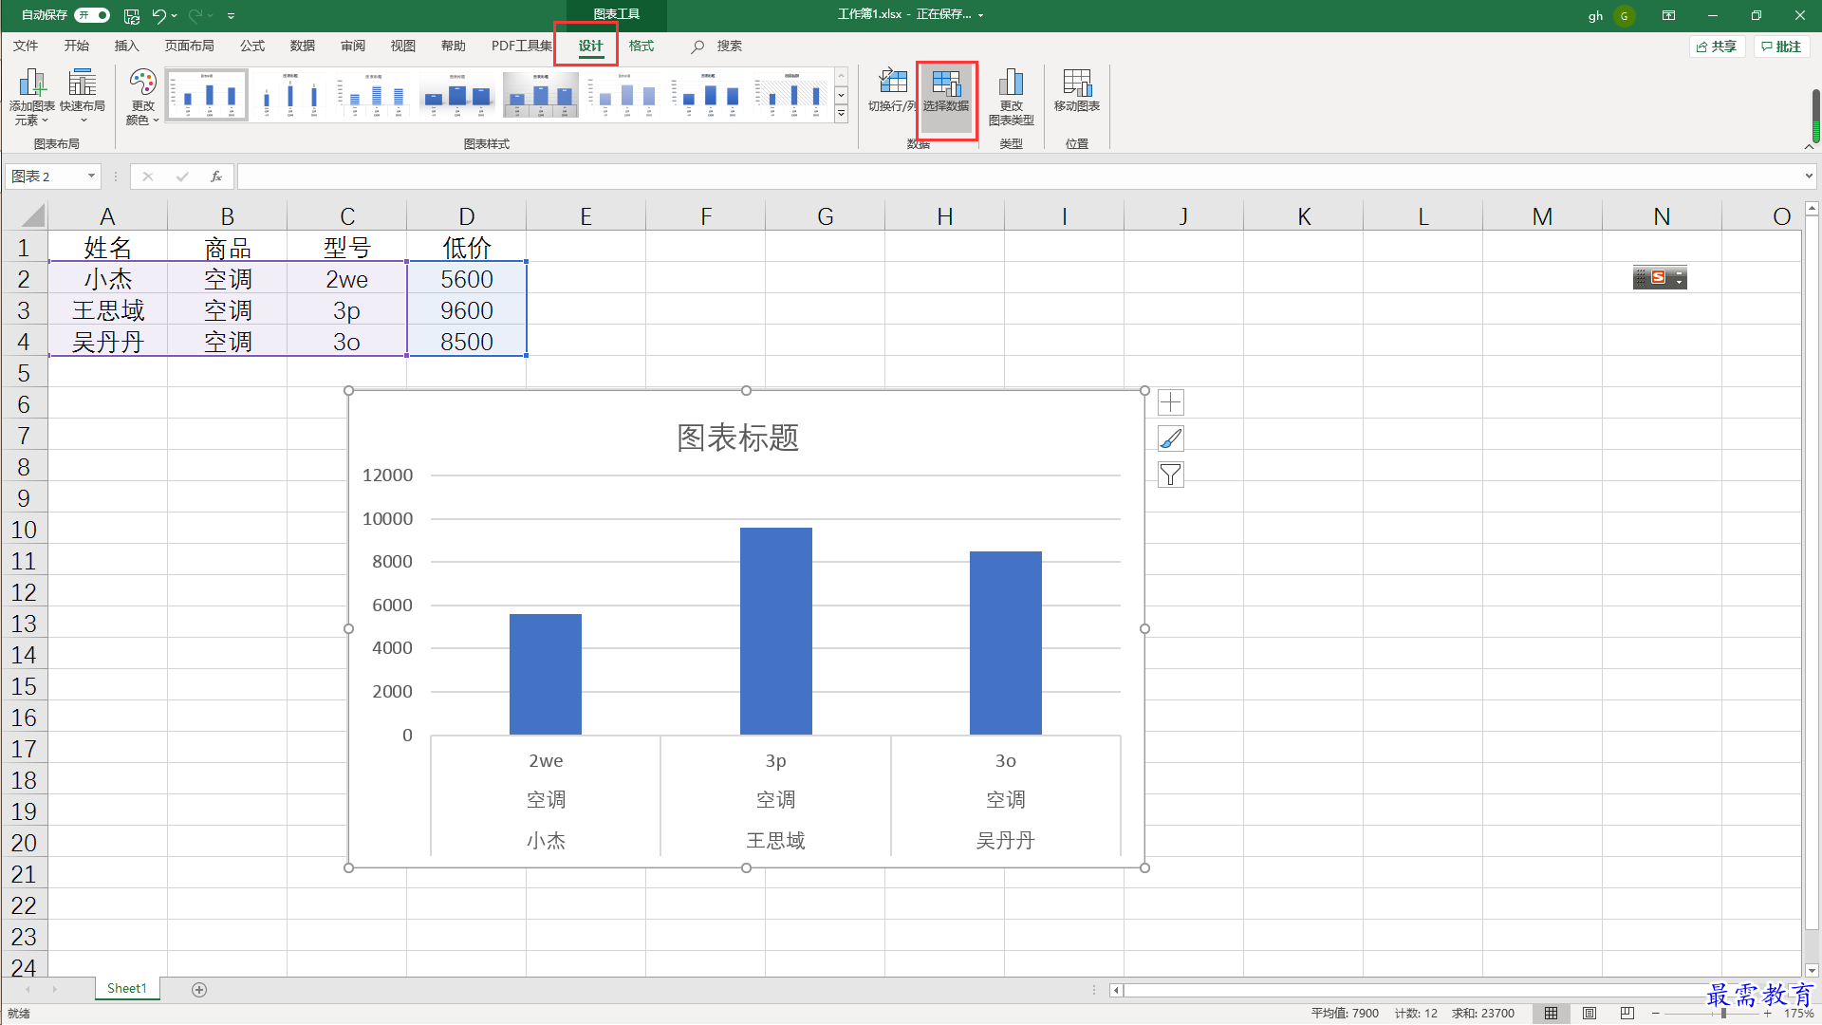Switch to the 审阅 ribbon tab
The image size is (1822, 1025).
click(353, 46)
